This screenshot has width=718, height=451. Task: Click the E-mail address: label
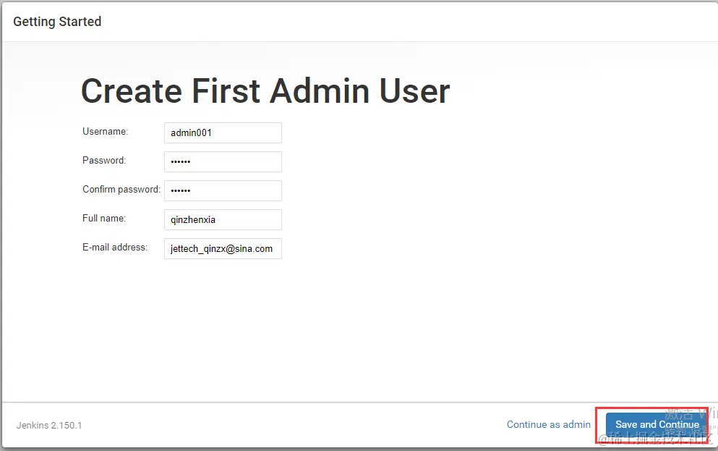point(115,247)
